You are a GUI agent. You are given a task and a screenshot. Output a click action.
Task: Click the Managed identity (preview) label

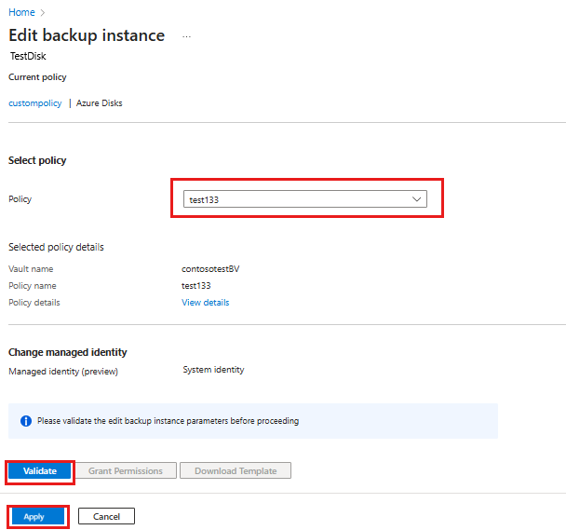click(x=63, y=372)
